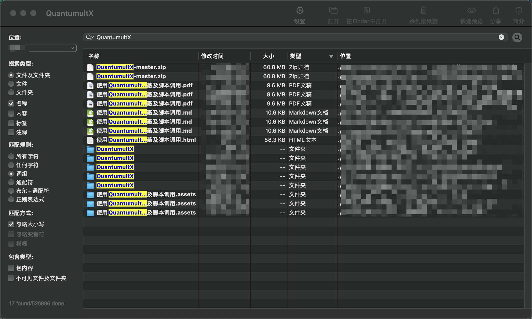Click the round search button icon
The height and width of the screenshot is (319, 532).
[x=517, y=38]
